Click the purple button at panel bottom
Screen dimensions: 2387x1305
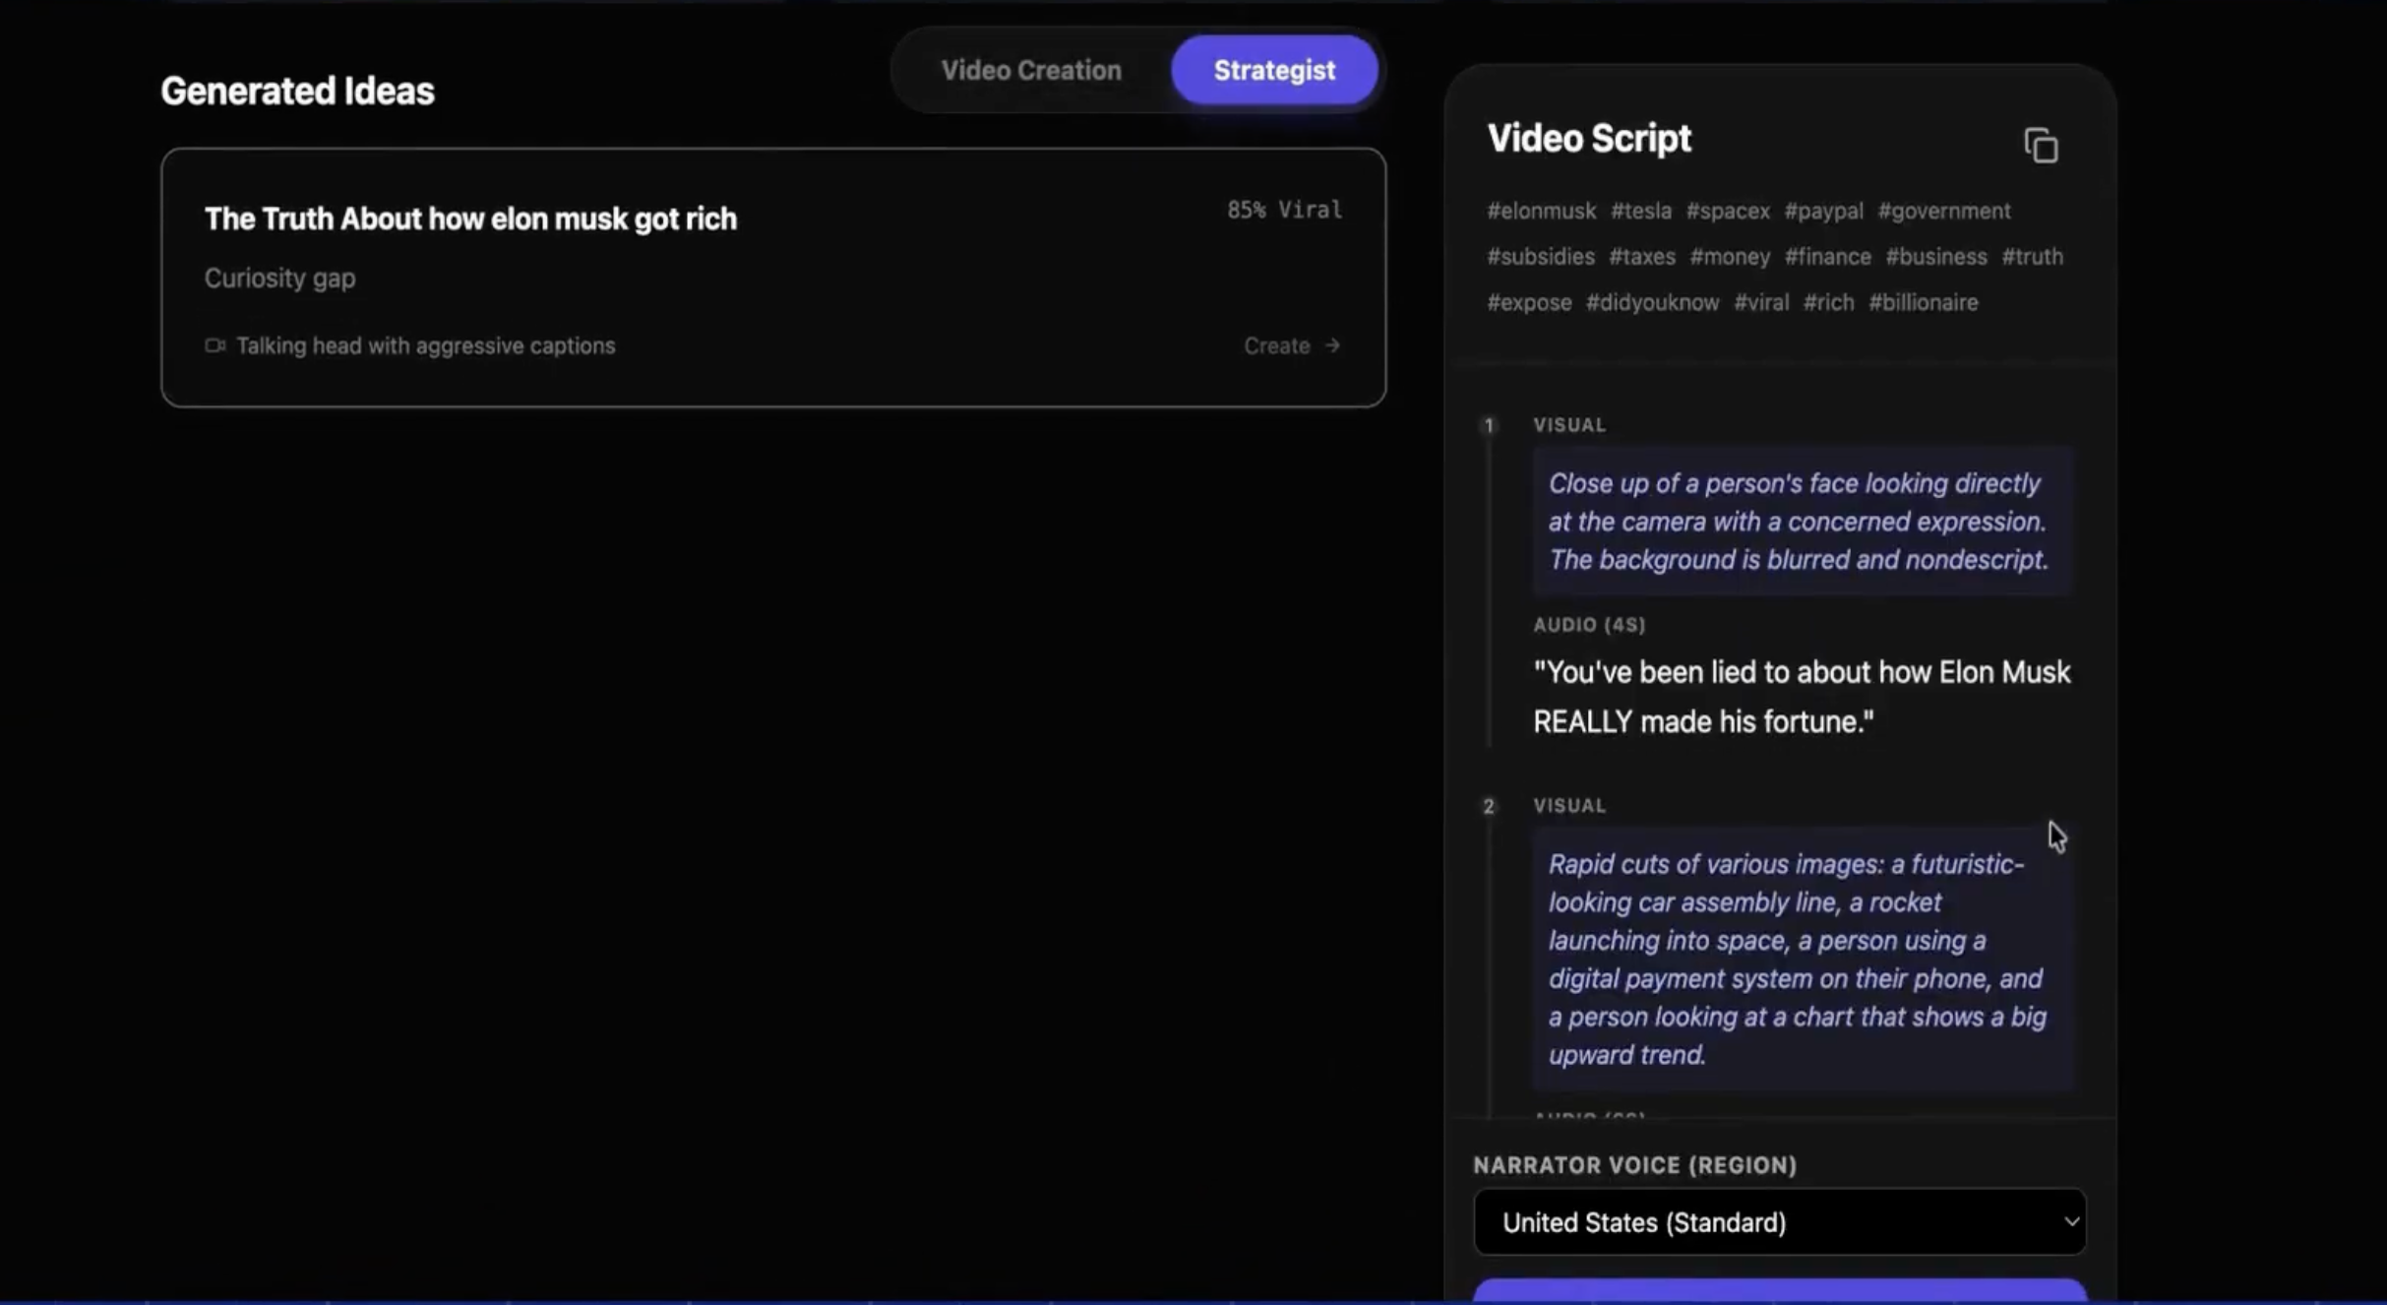coord(1779,1291)
